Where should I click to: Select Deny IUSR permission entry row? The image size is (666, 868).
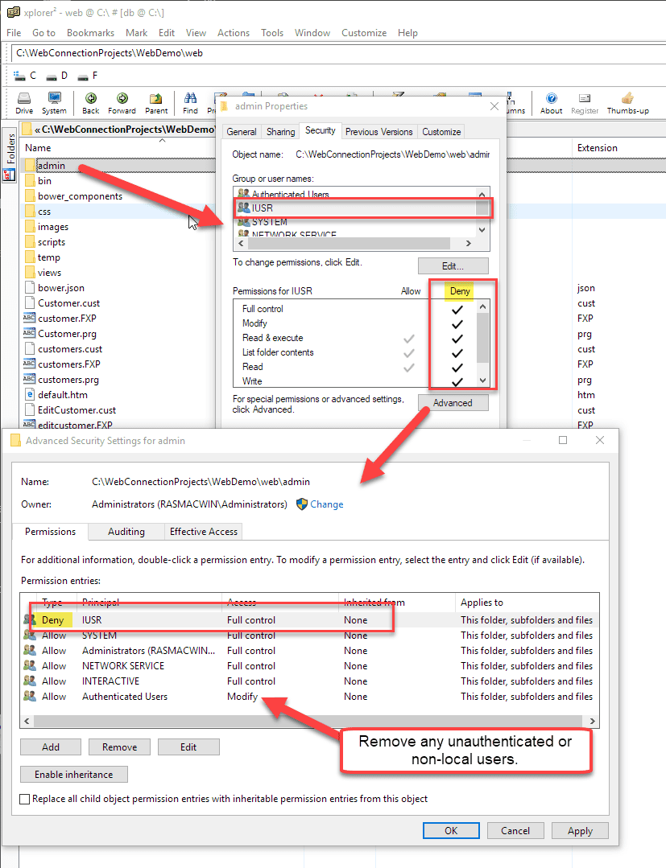[x=310, y=620]
